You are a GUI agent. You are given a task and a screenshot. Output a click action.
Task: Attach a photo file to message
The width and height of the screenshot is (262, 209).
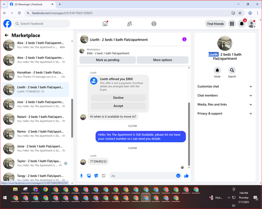click(89, 176)
